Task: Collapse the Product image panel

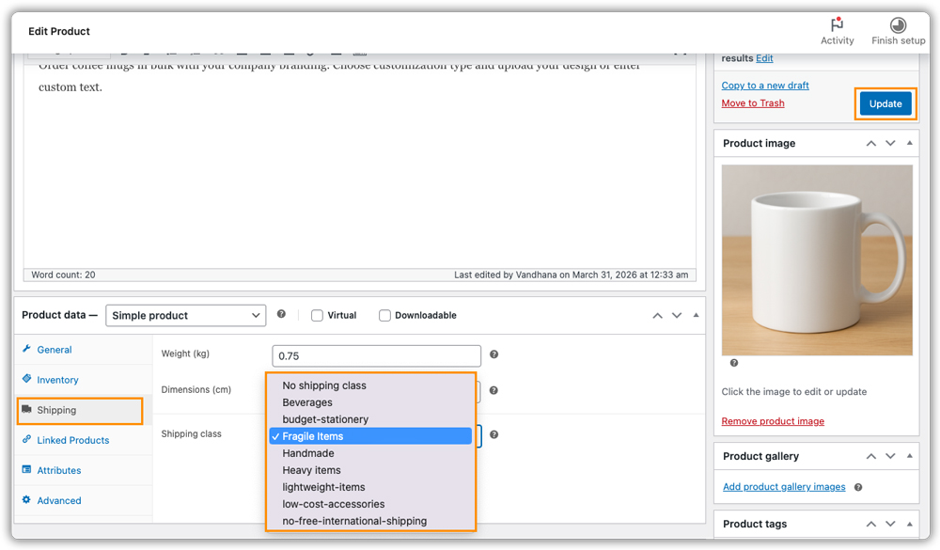Action: pyautogui.click(x=909, y=143)
